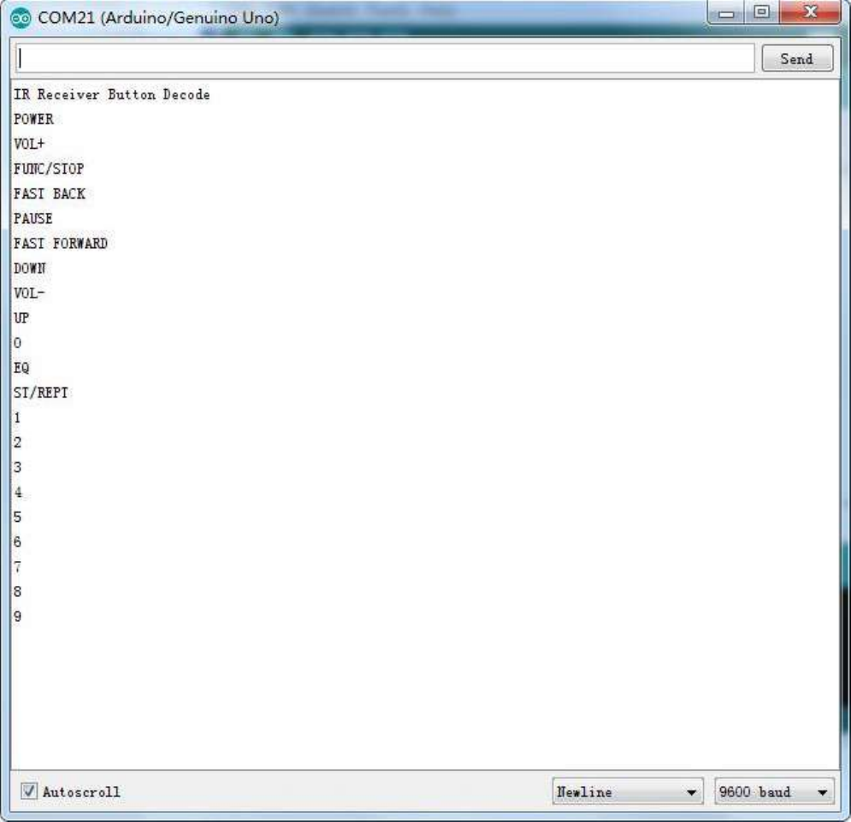Click the '5' output line
Screen dimensions: 851x822
point(17,517)
